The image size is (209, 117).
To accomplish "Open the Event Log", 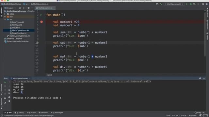I will coord(200,113).
